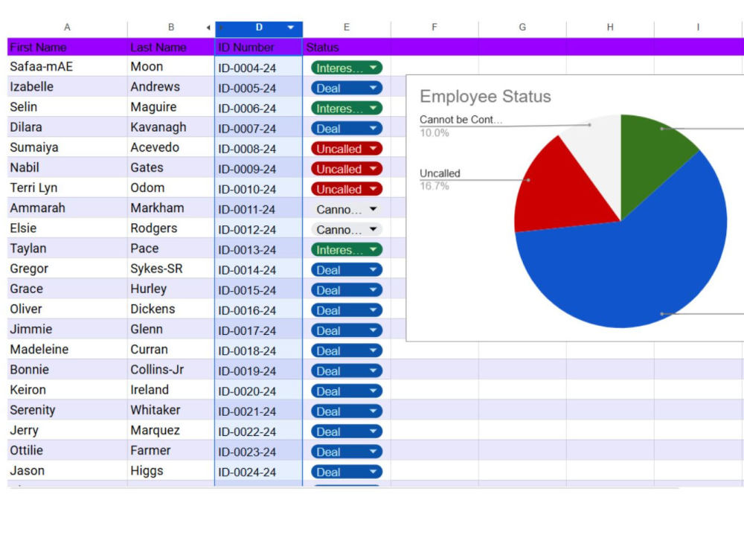Image resolution: width=744 pixels, height=558 pixels.
Task: Select the Kavanagh last name cell
Action: tap(171, 128)
